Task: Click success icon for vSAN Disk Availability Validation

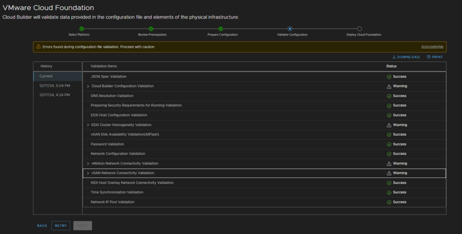Action: coord(389,135)
